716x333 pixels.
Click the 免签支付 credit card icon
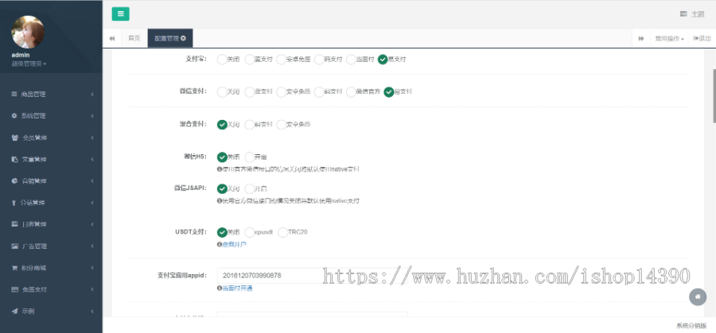tap(14, 289)
